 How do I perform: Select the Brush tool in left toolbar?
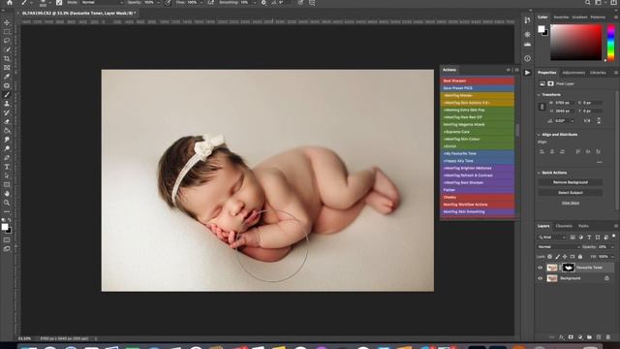pos(7,95)
